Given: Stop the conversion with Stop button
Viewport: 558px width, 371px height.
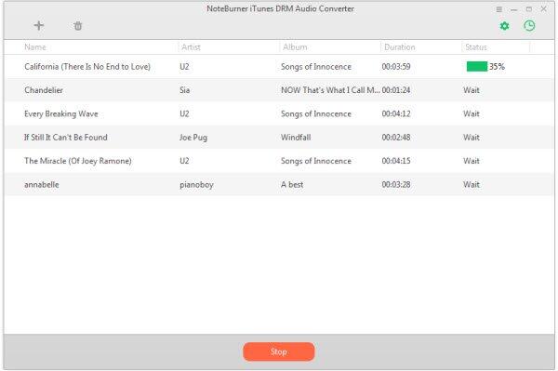Looking at the screenshot, I should [279, 351].
